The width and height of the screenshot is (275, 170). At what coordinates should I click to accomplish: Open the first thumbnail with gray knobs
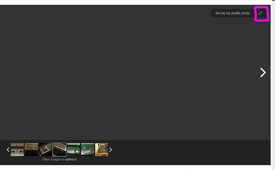pos(17,150)
